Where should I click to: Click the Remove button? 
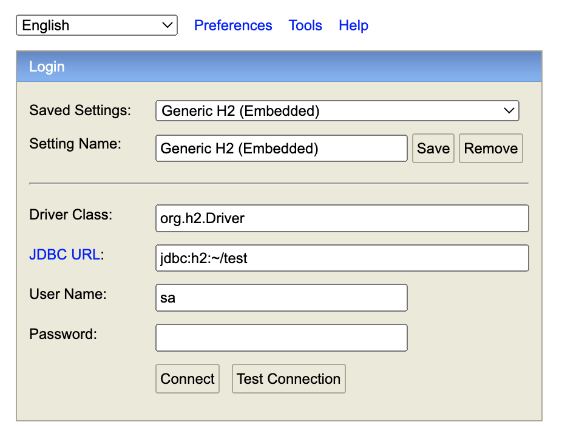click(x=491, y=149)
